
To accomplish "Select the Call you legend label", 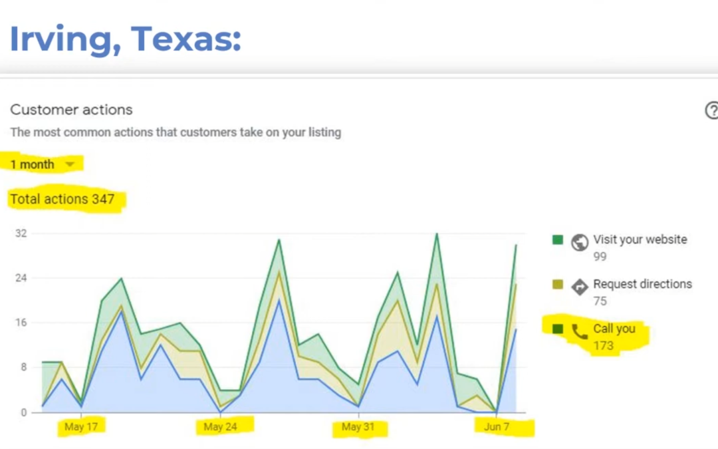I will pos(614,329).
